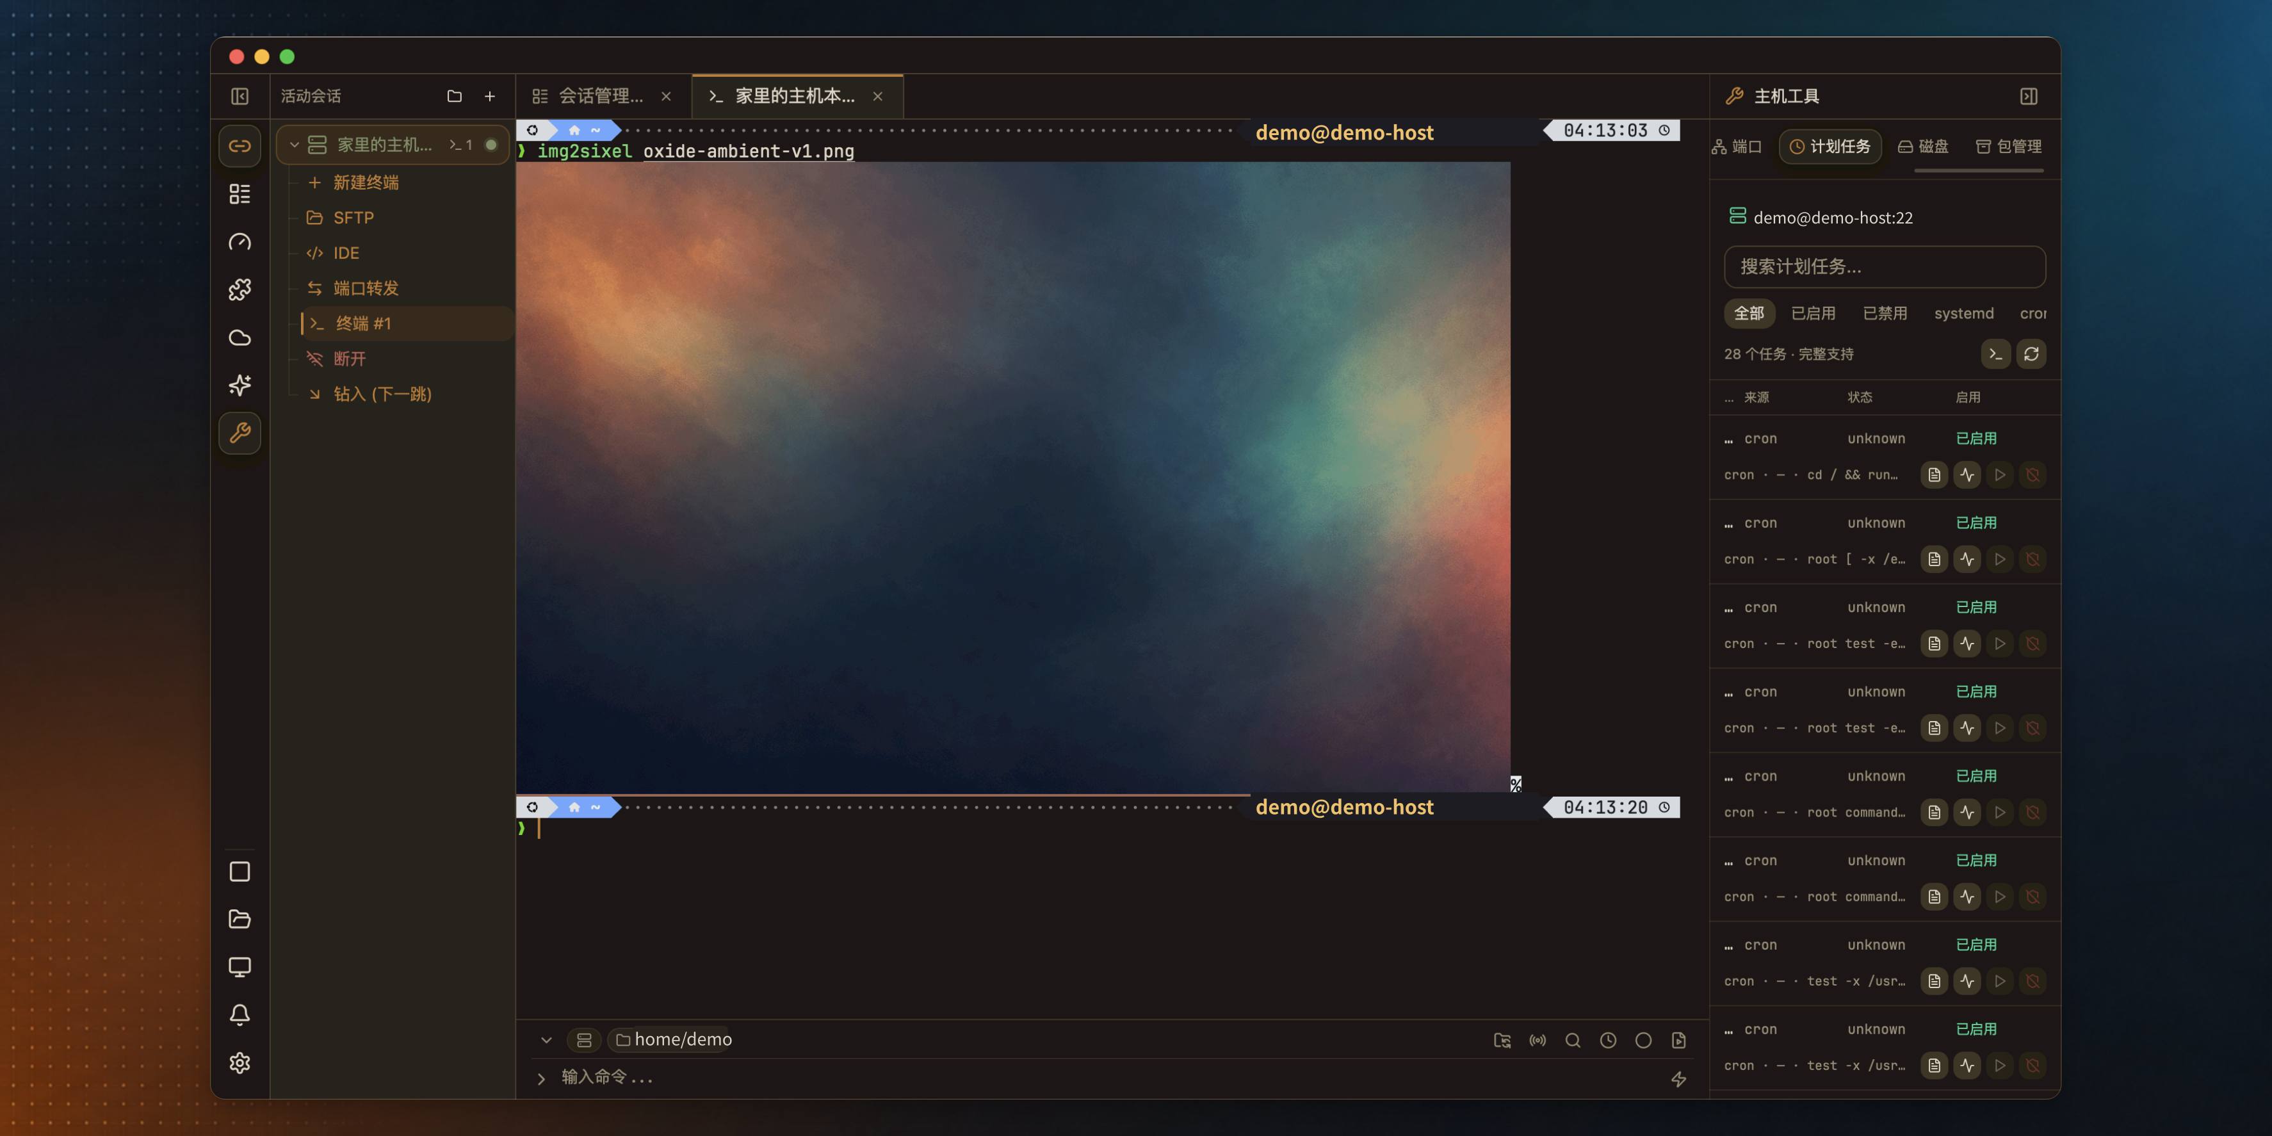This screenshot has width=2272, height=1136.
Task: Open the 计划任务 scheduled tasks tab
Action: (x=1830, y=147)
